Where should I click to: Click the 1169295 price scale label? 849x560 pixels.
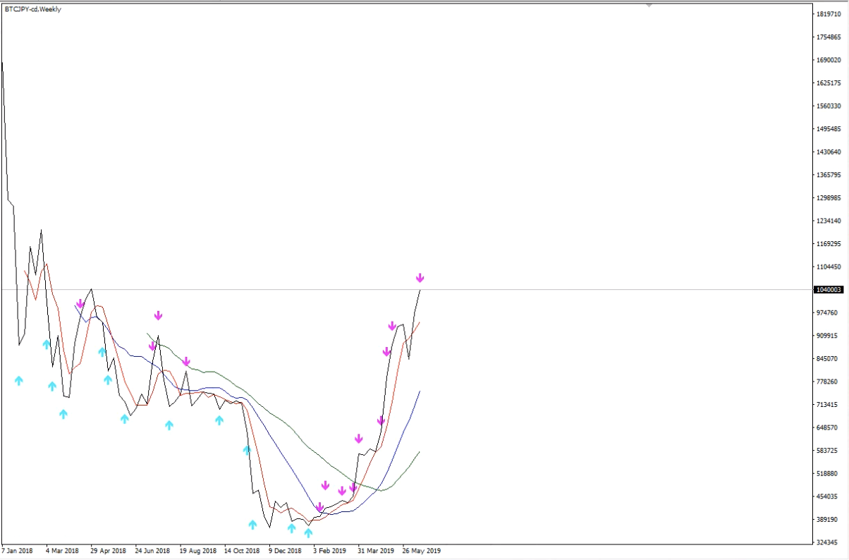point(827,244)
